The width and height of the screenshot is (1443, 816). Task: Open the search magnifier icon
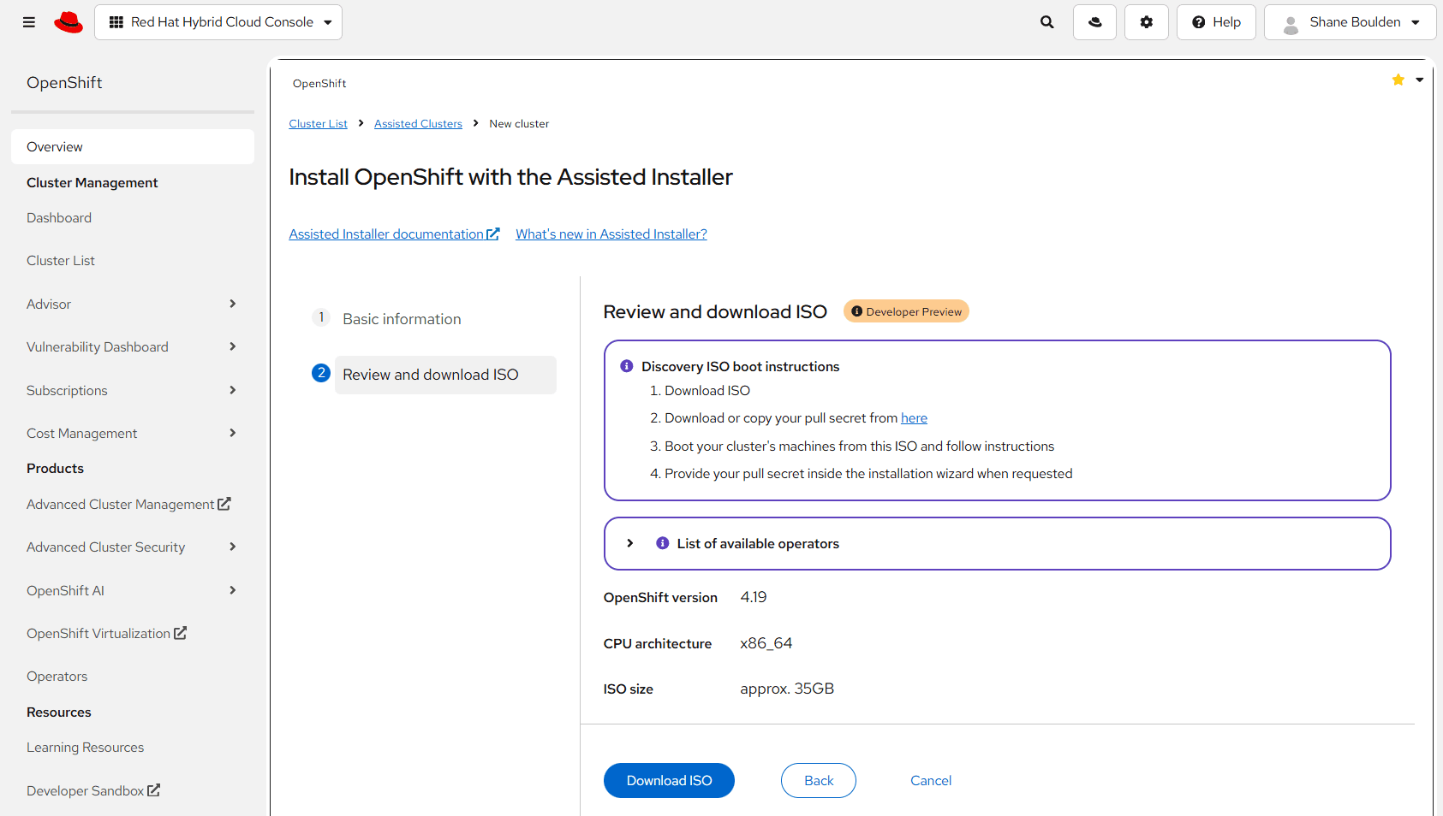pos(1046,22)
